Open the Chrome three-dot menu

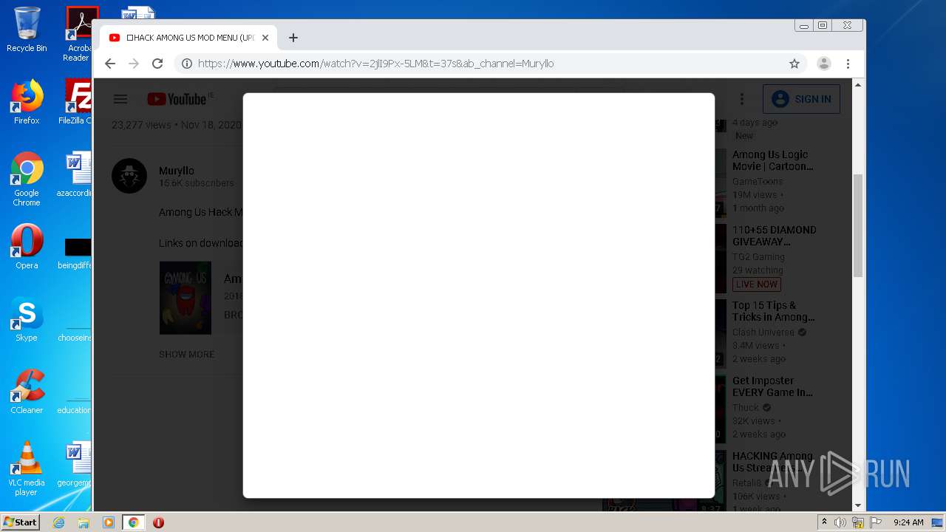tap(848, 64)
